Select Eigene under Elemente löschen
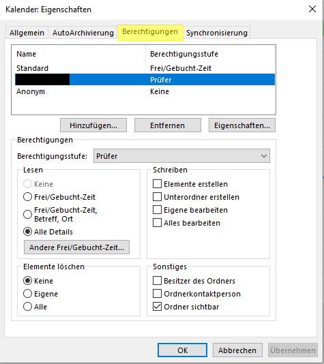324x364 pixels. click(x=28, y=294)
